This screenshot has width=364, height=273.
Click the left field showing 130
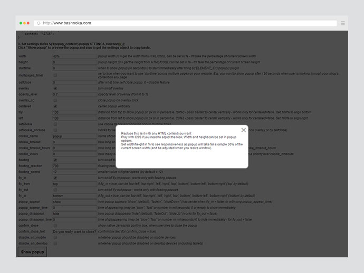(x=74, y=118)
